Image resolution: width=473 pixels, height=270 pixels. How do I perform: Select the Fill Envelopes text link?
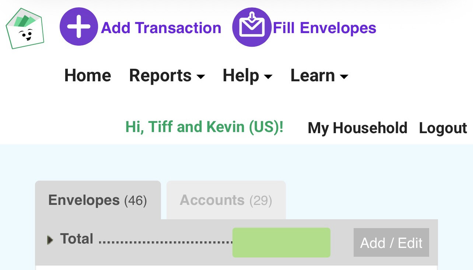[324, 28]
